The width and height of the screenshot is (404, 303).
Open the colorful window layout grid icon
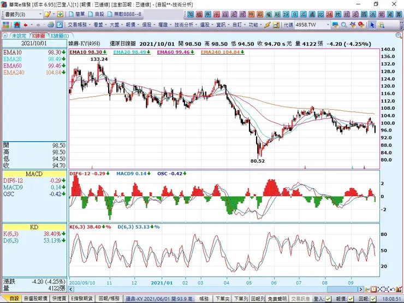tap(6, 25)
